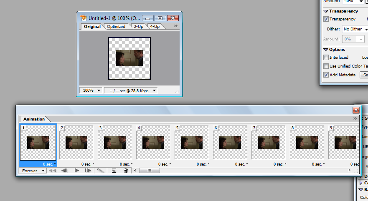Open frame 5 delay time menu
Viewport: 368px width, 201px height.
pos(203,164)
